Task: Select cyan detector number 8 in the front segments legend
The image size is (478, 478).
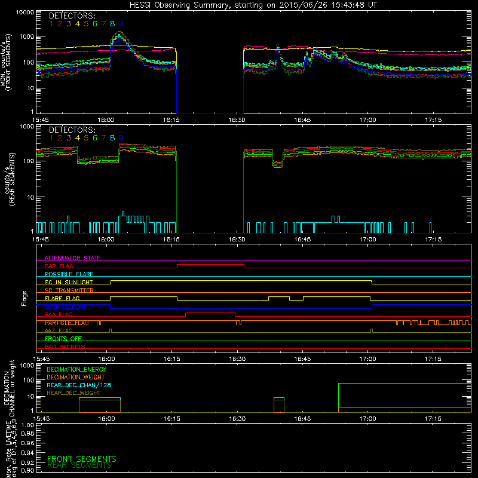Action: 112,24
